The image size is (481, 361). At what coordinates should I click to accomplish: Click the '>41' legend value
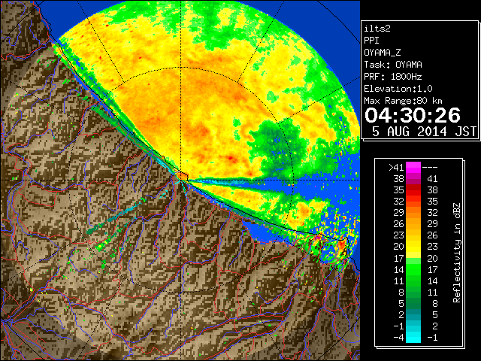pos(396,168)
